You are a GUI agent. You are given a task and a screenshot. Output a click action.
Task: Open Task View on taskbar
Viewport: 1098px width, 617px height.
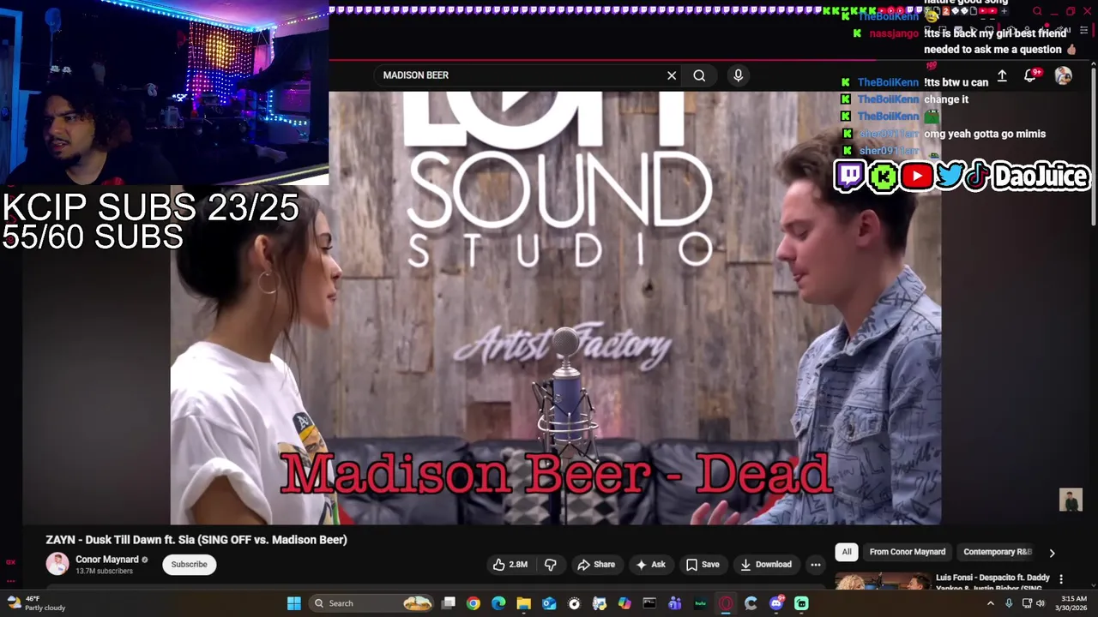coord(448,603)
